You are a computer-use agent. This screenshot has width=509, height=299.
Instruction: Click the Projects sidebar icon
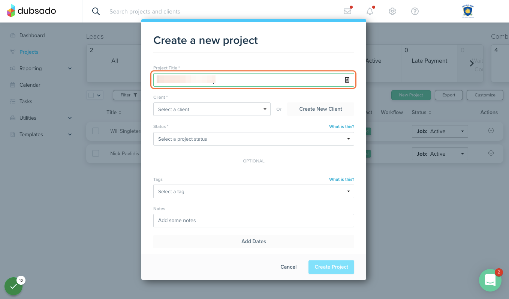[13, 52]
